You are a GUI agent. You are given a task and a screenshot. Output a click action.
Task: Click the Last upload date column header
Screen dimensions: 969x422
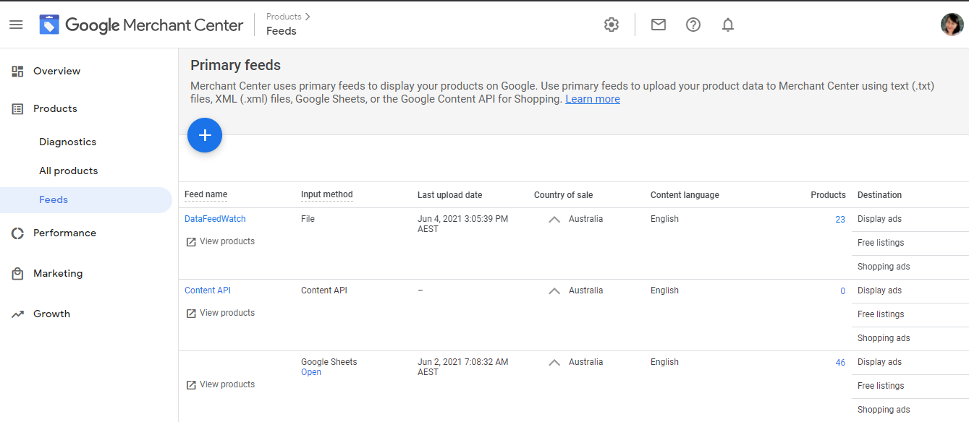[x=449, y=195]
